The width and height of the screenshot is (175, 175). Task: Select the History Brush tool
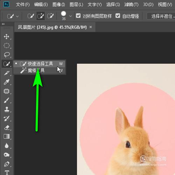[x=7, y=118]
